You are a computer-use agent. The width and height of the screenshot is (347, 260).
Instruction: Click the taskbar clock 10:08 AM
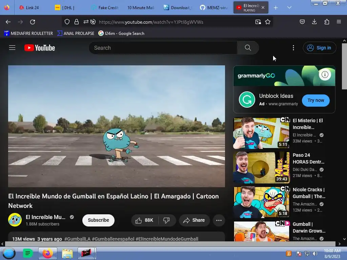pos(332,251)
